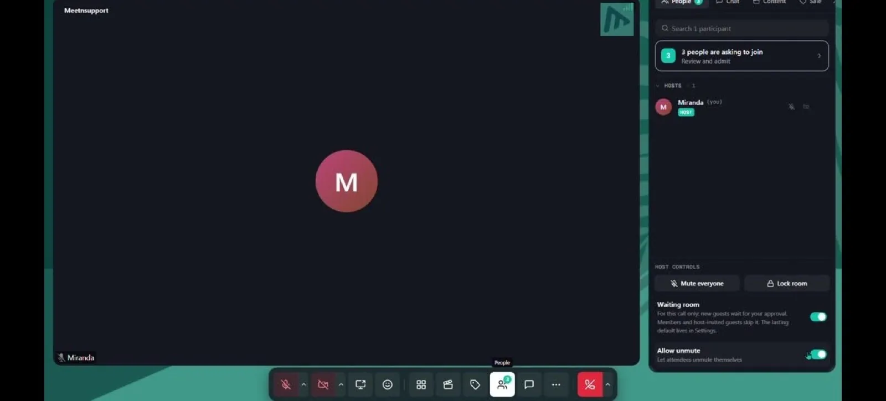The image size is (886, 401).
Task: Review the 3 people asking to join
Action: (742, 56)
